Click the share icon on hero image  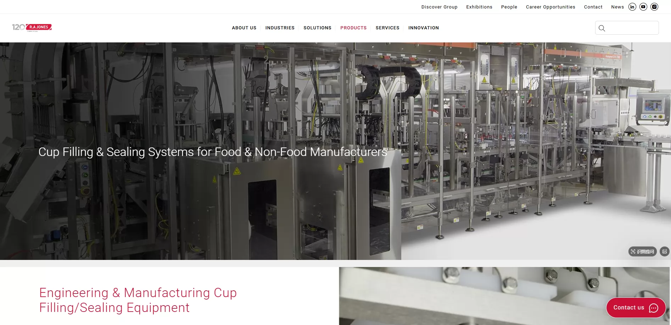665,251
